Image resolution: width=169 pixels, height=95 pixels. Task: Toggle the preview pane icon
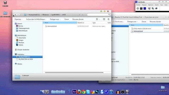click(104, 19)
